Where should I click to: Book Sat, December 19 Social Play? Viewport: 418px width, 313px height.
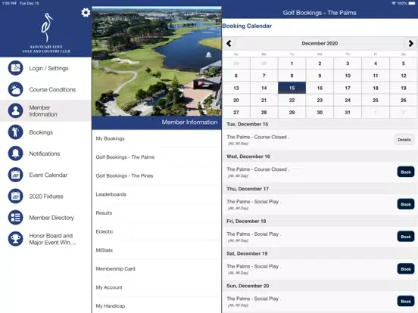406,269
